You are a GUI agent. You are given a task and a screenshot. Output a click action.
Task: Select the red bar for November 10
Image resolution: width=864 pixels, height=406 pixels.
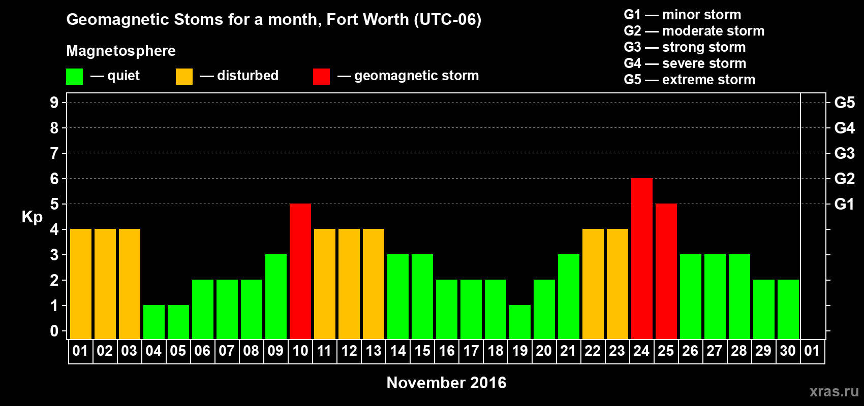[300, 272]
